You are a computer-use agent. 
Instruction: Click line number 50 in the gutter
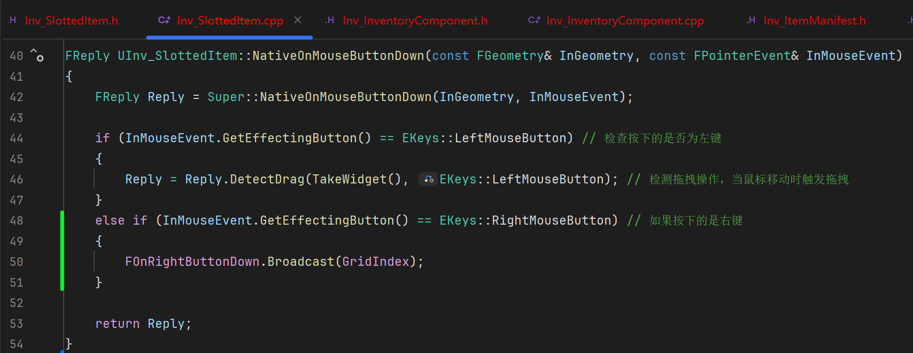tap(17, 262)
